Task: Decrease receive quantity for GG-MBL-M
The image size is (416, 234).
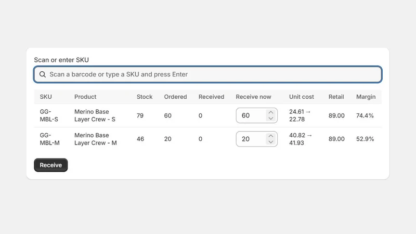Action: 270,142
